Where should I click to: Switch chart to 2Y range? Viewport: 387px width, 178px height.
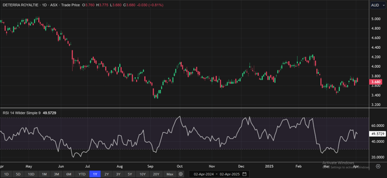(107, 174)
